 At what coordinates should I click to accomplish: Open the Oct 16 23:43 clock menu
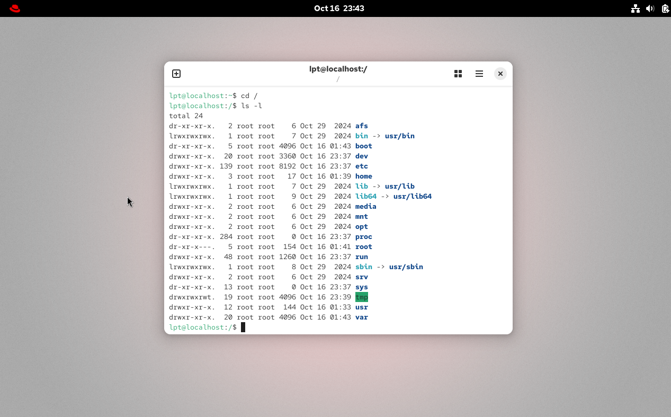339,8
